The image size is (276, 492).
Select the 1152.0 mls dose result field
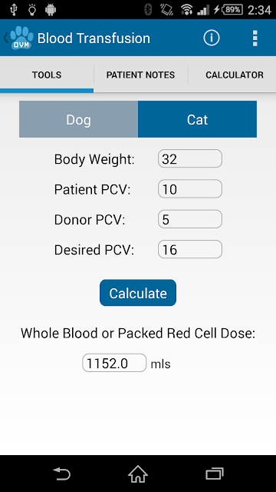point(114,363)
